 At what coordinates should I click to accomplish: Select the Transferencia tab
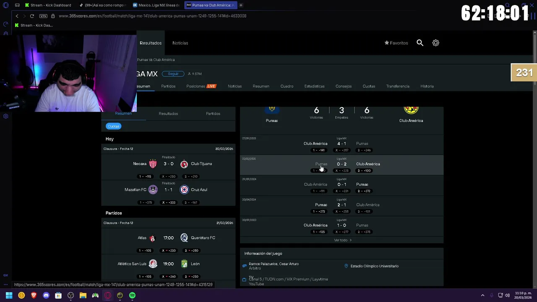398,86
